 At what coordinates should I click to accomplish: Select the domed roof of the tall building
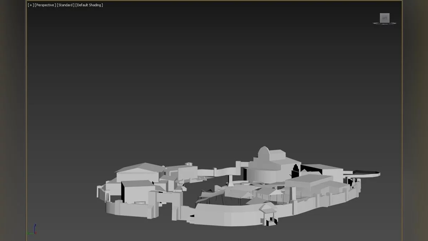point(263,153)
